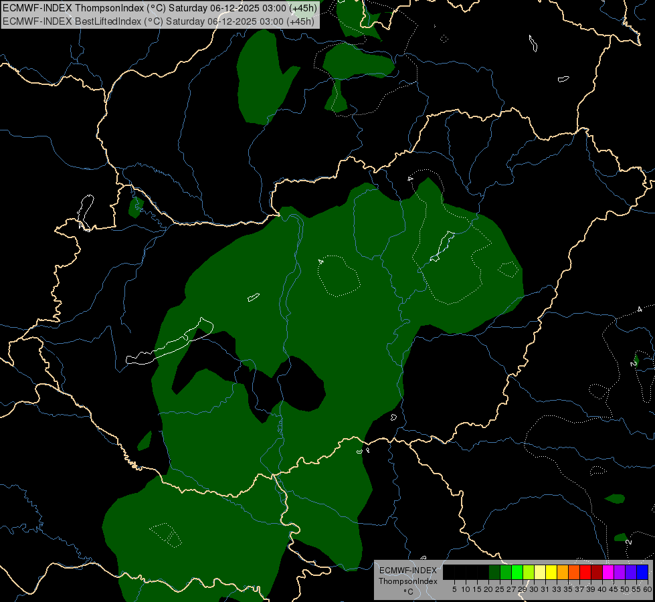This screenshot has width=655, height=602.
Task: Select the bright red 37-39 legend swatch
Action: coord(585,572)
